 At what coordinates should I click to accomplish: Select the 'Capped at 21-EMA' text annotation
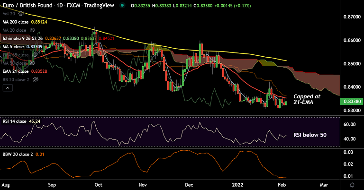pyautogui.click(x=307, y=99)
